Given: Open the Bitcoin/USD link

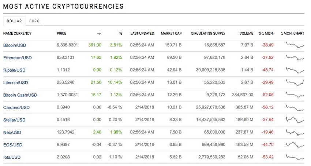Looking at the screenshot, I should pos(15,45).
